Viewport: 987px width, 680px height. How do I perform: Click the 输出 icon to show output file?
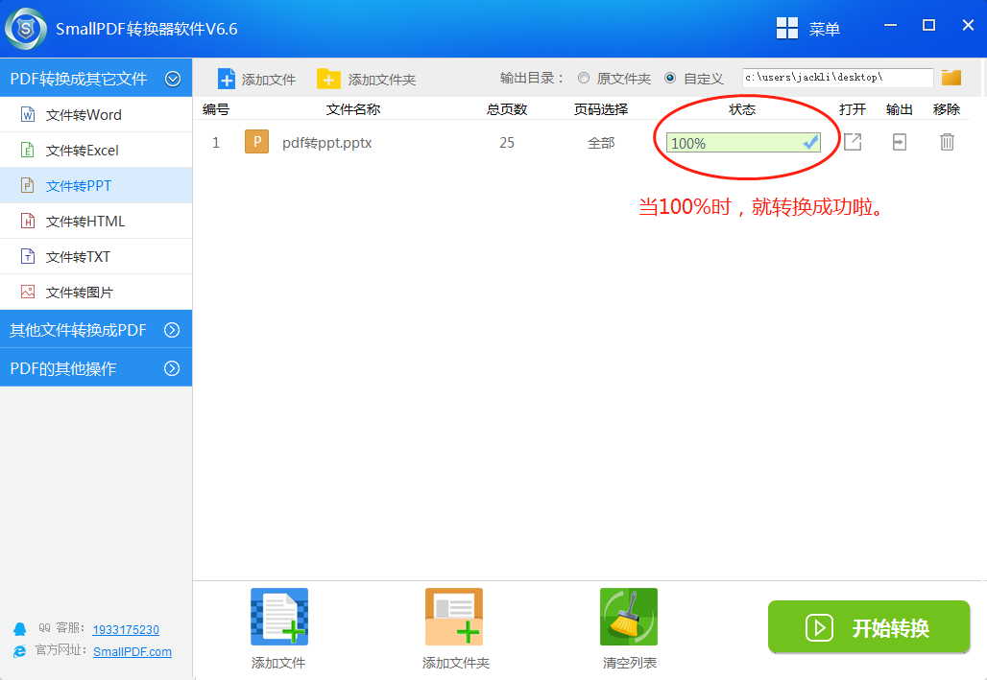[x=900, y=141]
